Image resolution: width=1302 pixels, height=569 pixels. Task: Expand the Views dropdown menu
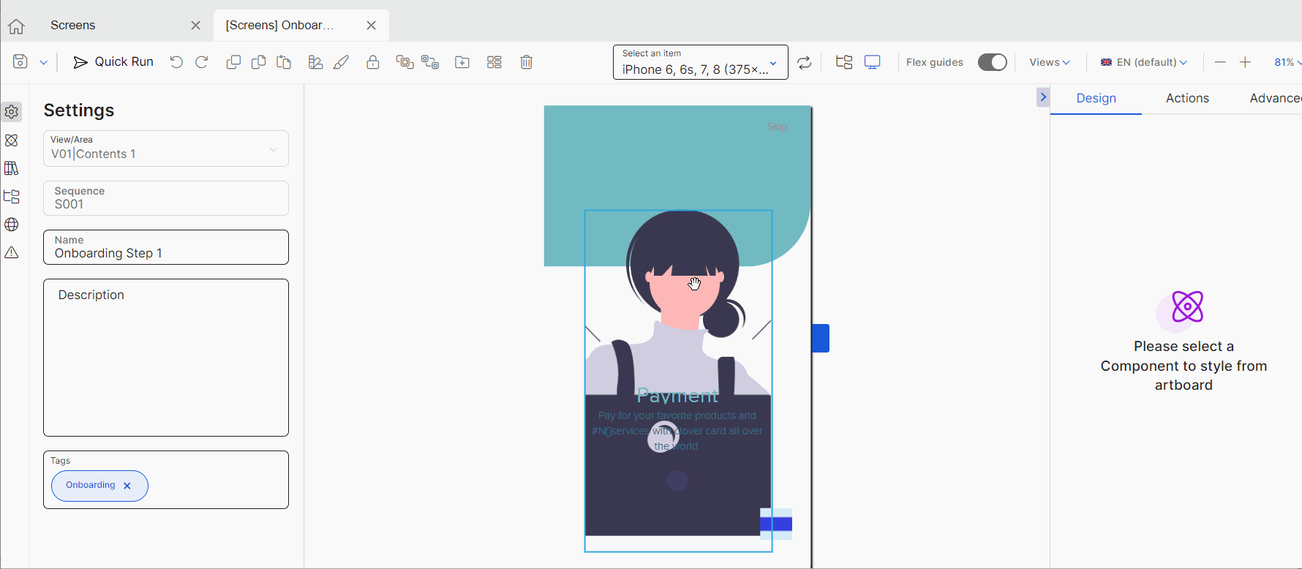click(1049, 62)
